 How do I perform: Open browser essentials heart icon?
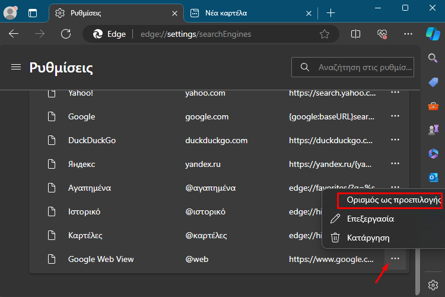click(x=382, y=34)
